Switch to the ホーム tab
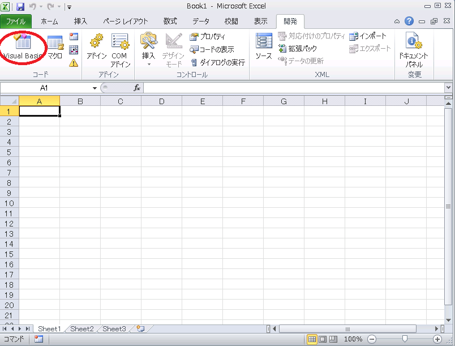The image size is (455, 346). (x=49, y=22)
